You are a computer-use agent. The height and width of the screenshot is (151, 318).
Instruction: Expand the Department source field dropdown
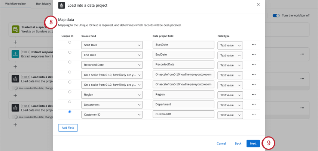[112, 105]
